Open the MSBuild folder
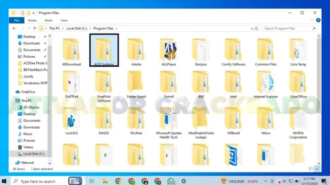The width and height of the screenshot is (330, 185). pyautogui.click(x=233, y=121)
